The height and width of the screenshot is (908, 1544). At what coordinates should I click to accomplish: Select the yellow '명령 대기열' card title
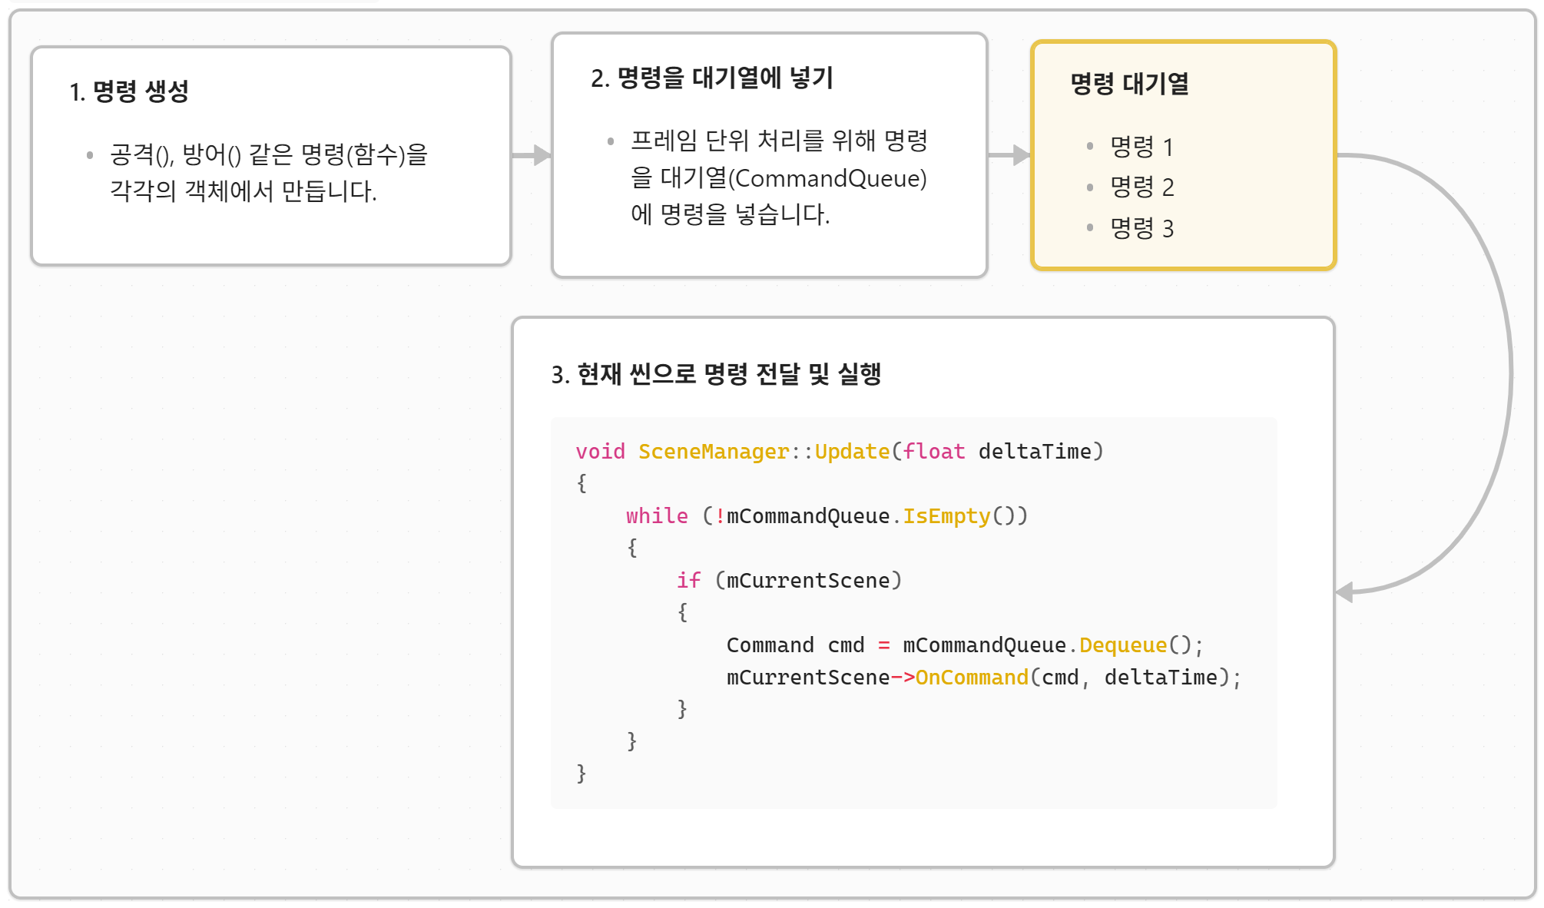pyautogui.click(x=1128, y=83)
